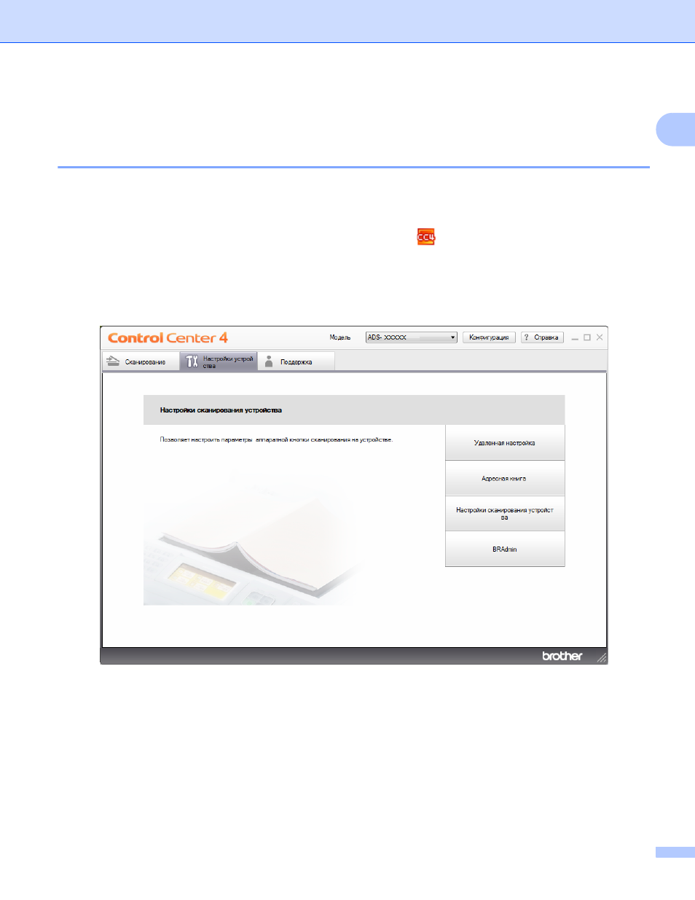Click the Control Center 4 logo

(x=168, y=338)
